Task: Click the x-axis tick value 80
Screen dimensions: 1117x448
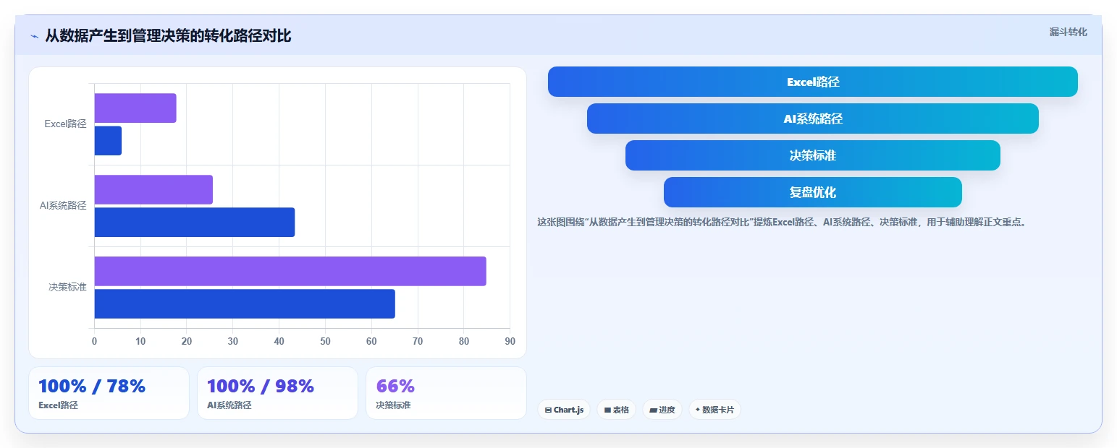Action: (x=464, y=341)
